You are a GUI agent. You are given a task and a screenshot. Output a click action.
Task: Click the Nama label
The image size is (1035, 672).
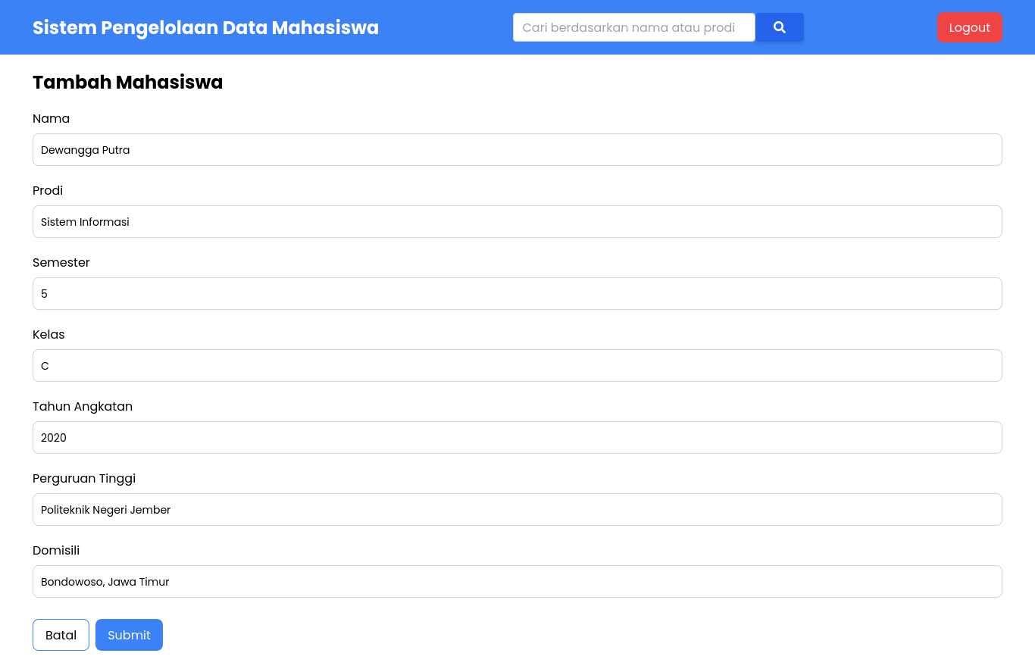(51, 118)
